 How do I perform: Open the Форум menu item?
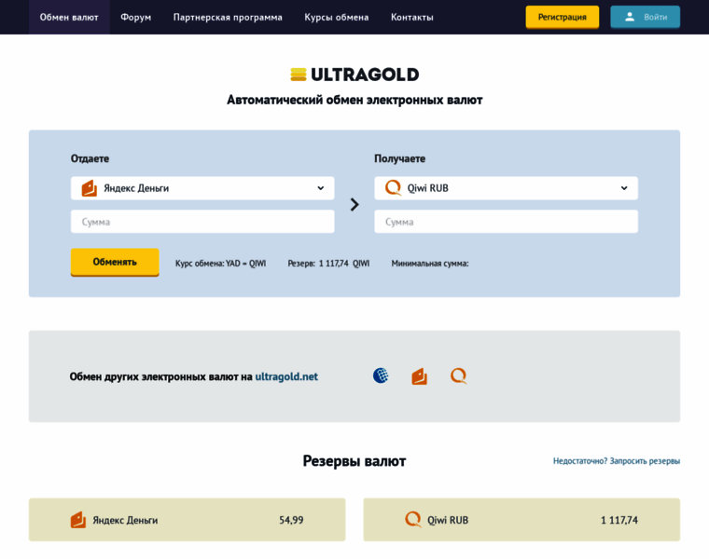[x=135, y=17]
